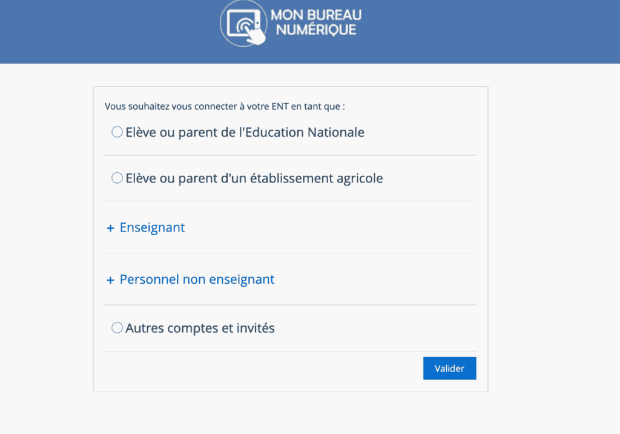
Task: Click label "Elève ou parent d'un établissement agricole"
Action: (254, 179)
